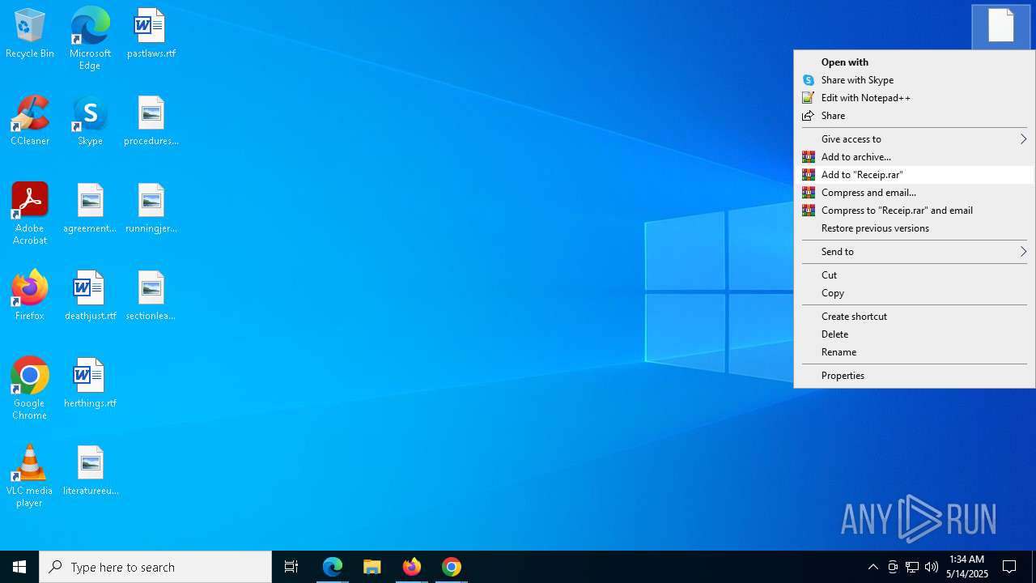Select the CCleaner desktop shortcut
The height and width of the screenshot is (583, 1036).
pos(30,121)
